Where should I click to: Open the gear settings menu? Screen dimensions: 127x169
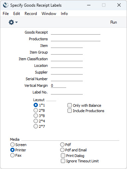tap(11, 22)
